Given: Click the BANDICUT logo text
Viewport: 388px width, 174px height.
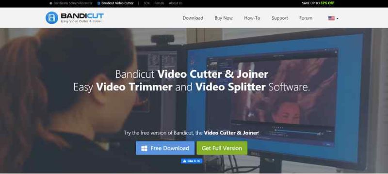Looking at the screenshot, I should tap(82, 16).
